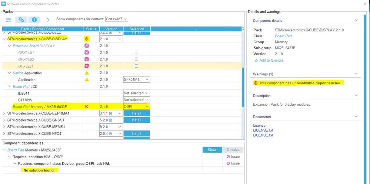This screenshot has height=184, width=370.
Task: Install the X-CUBE-NFC4 pack
Action: coord(136,134)
